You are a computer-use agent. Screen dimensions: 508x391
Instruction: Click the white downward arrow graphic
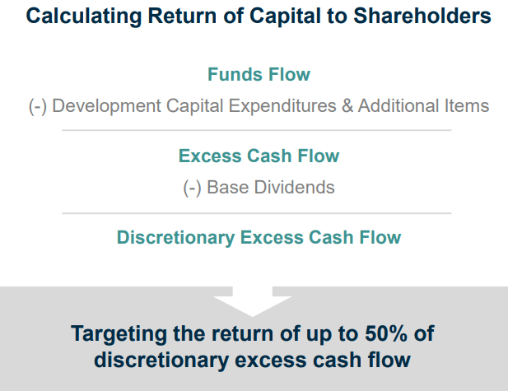pos(253,301)
